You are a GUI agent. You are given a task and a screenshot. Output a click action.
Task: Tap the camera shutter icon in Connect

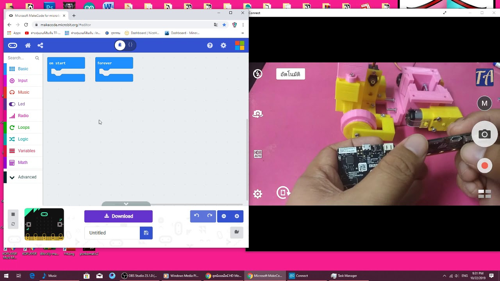click(x=484, y=134)
